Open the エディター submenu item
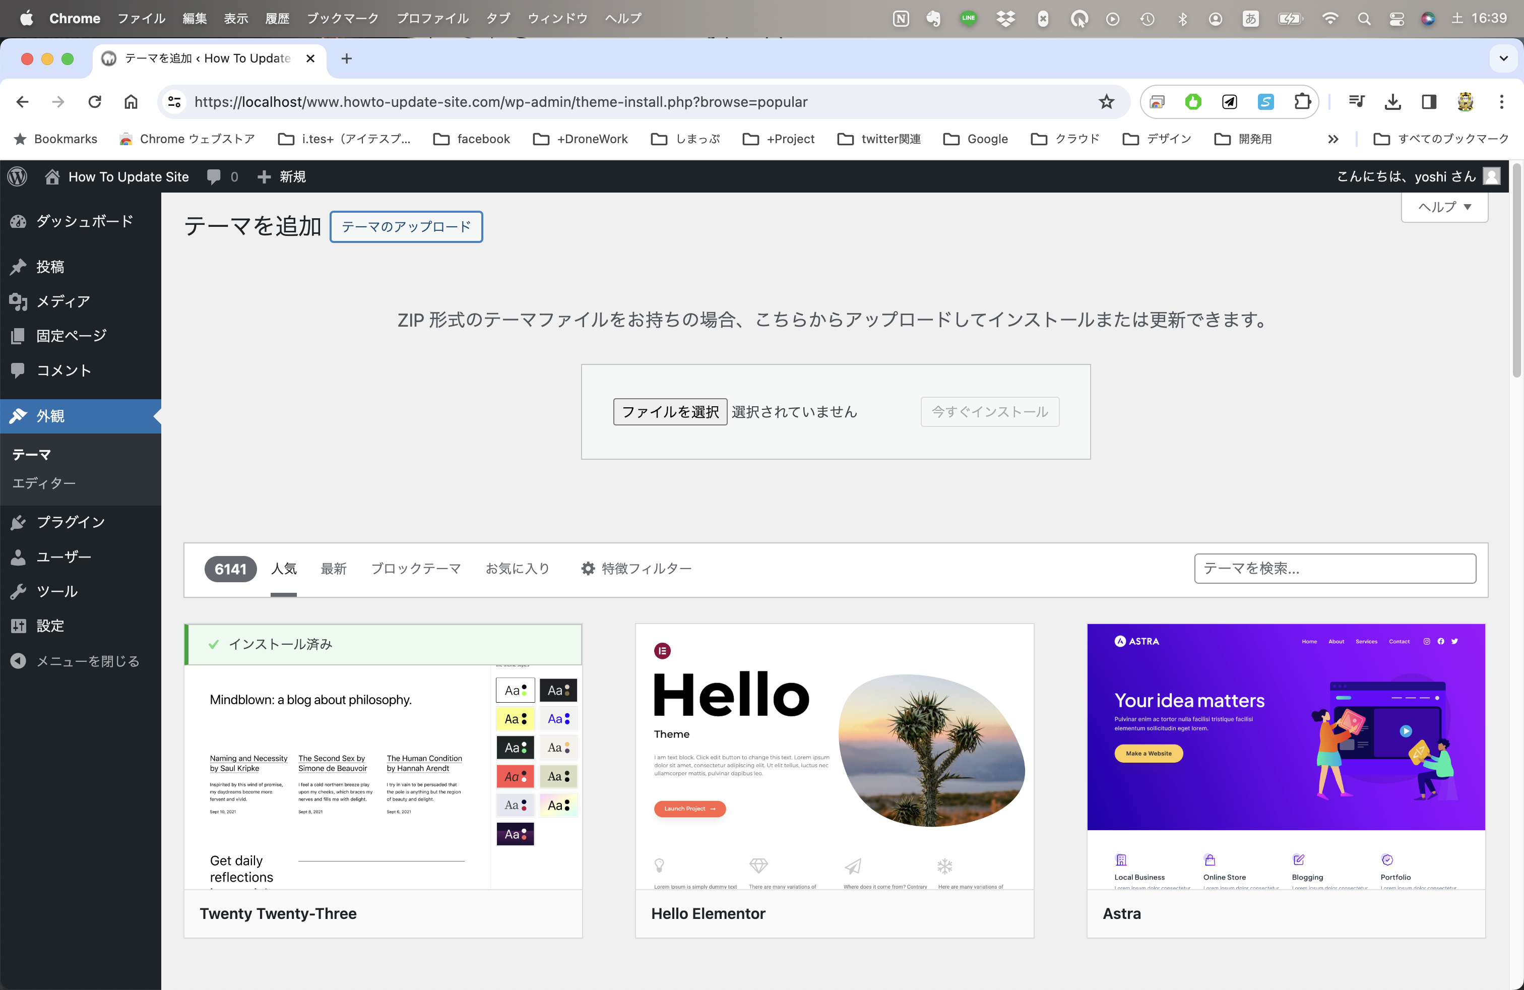The image size is (1524, 990). pos(44,483)
